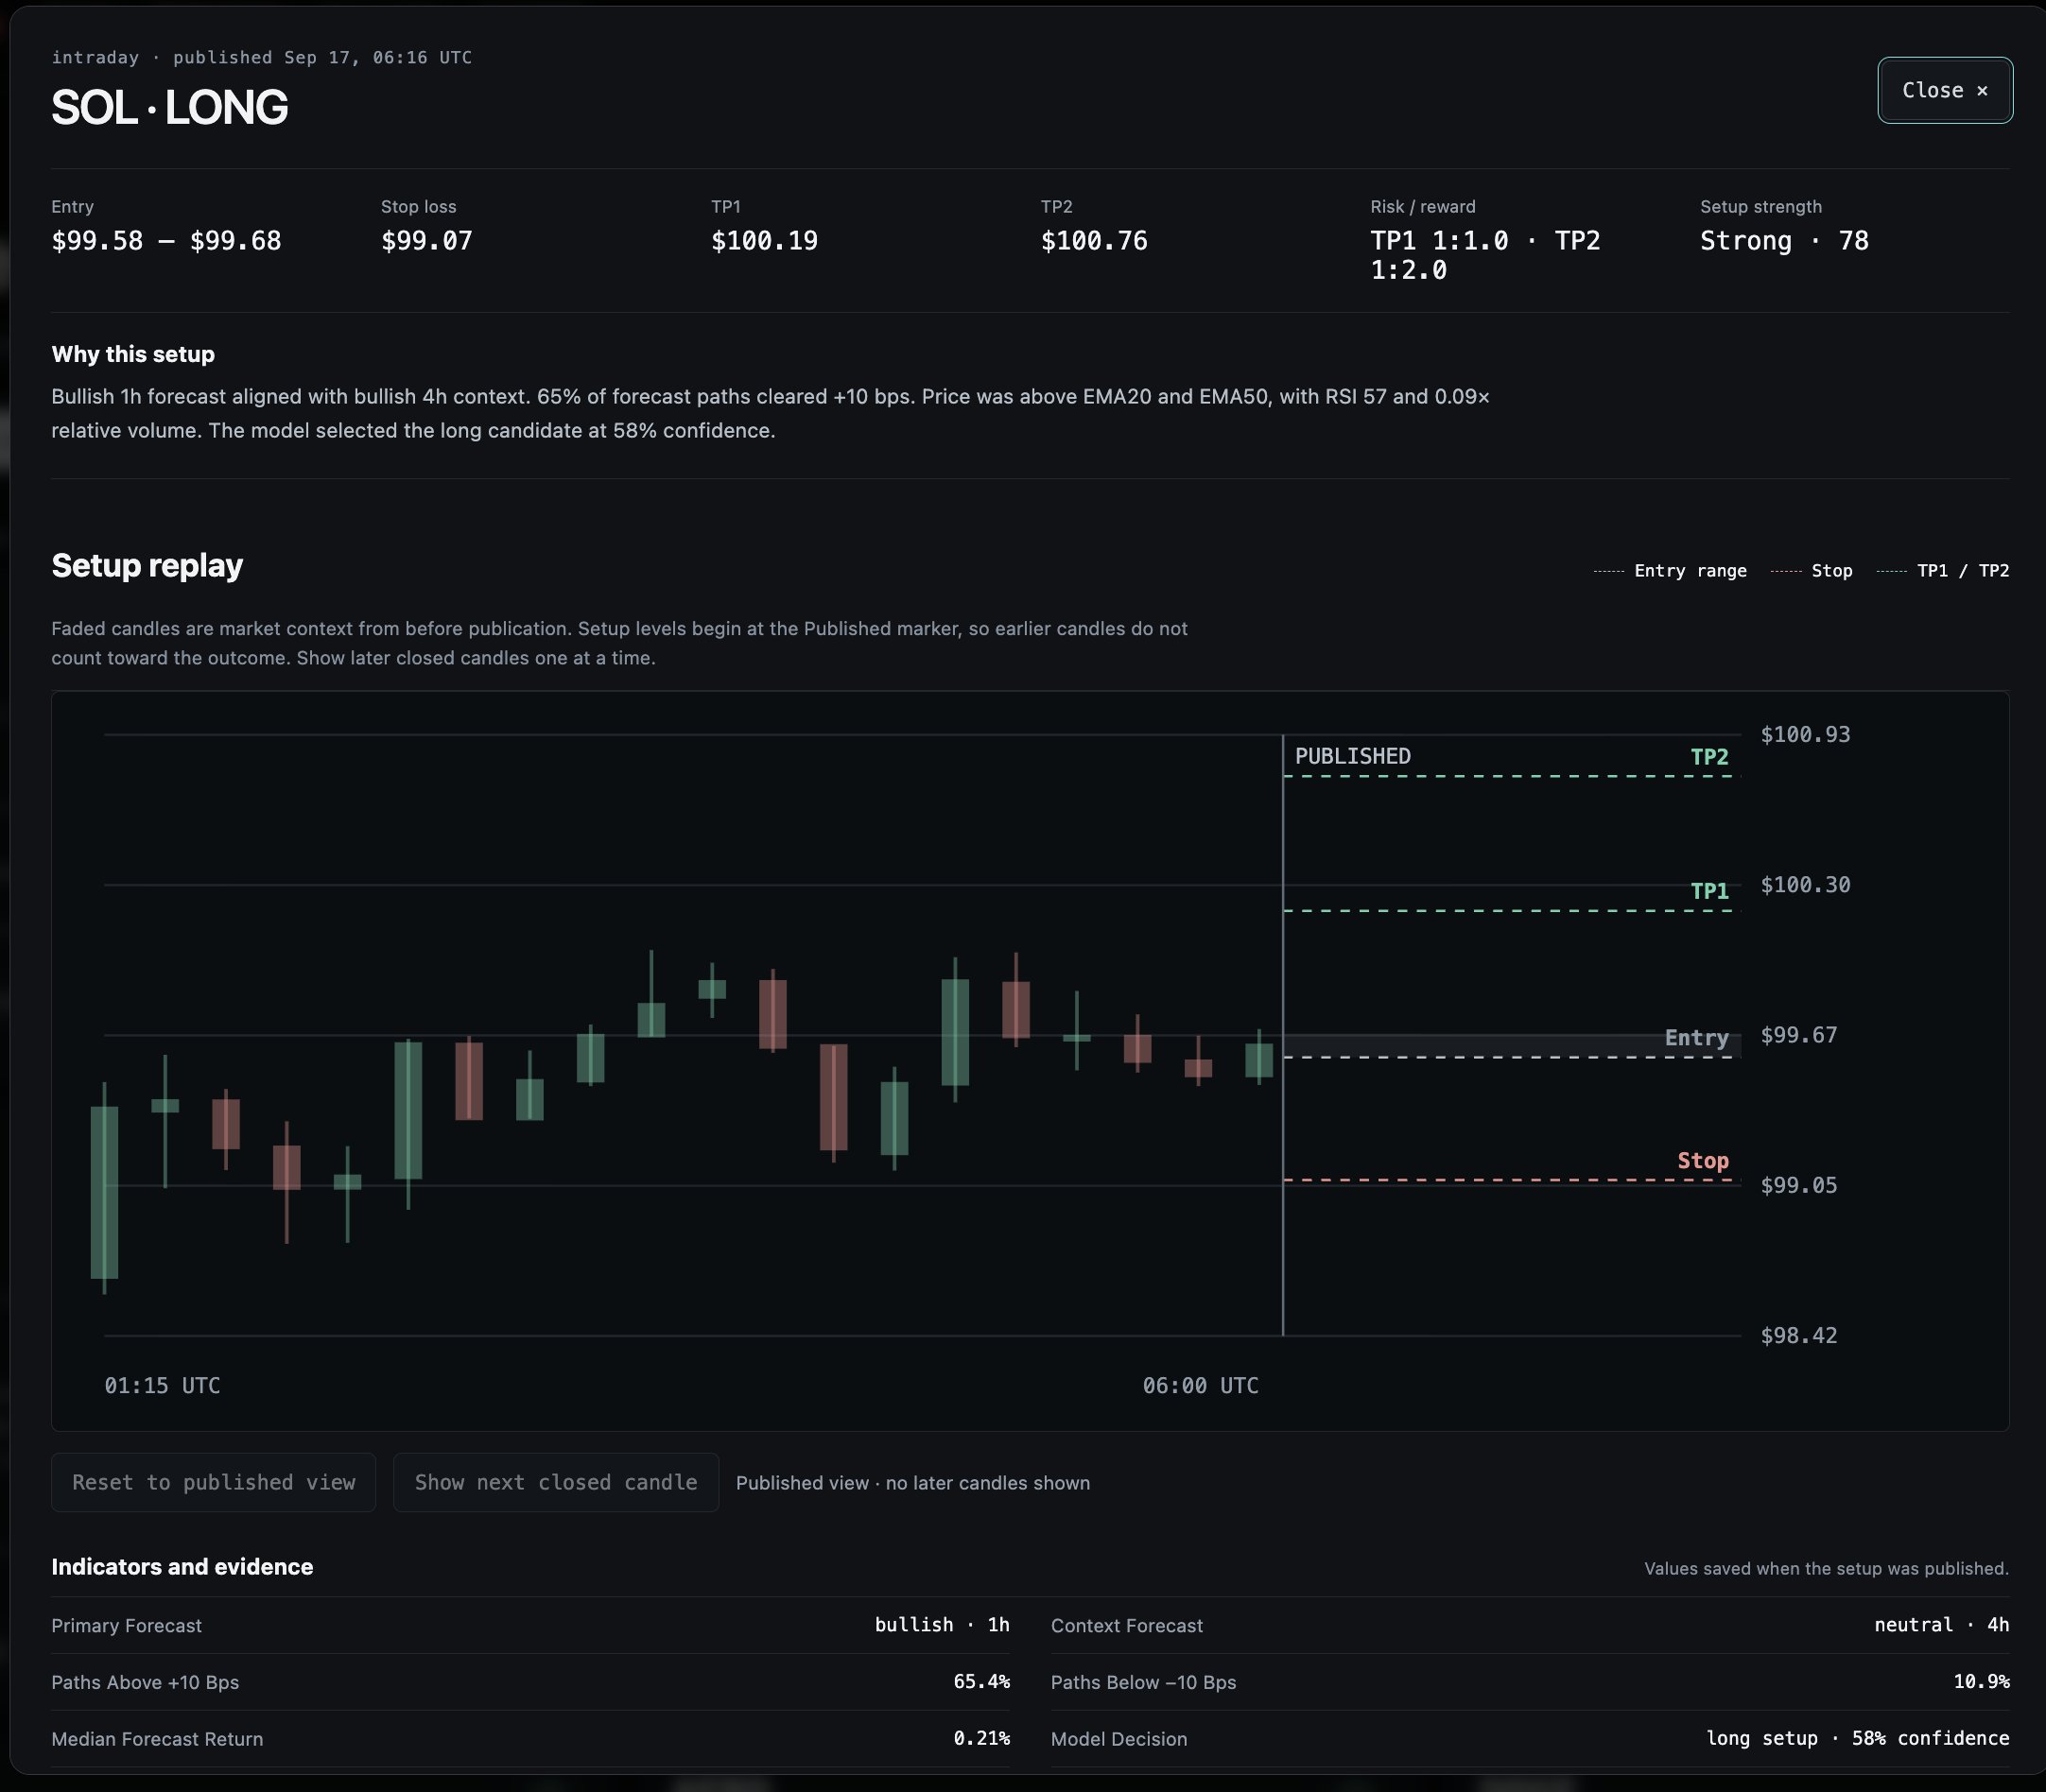Click the PUBLISHED marker label on chart
2046x1792 pixels.
[1353, 756]
